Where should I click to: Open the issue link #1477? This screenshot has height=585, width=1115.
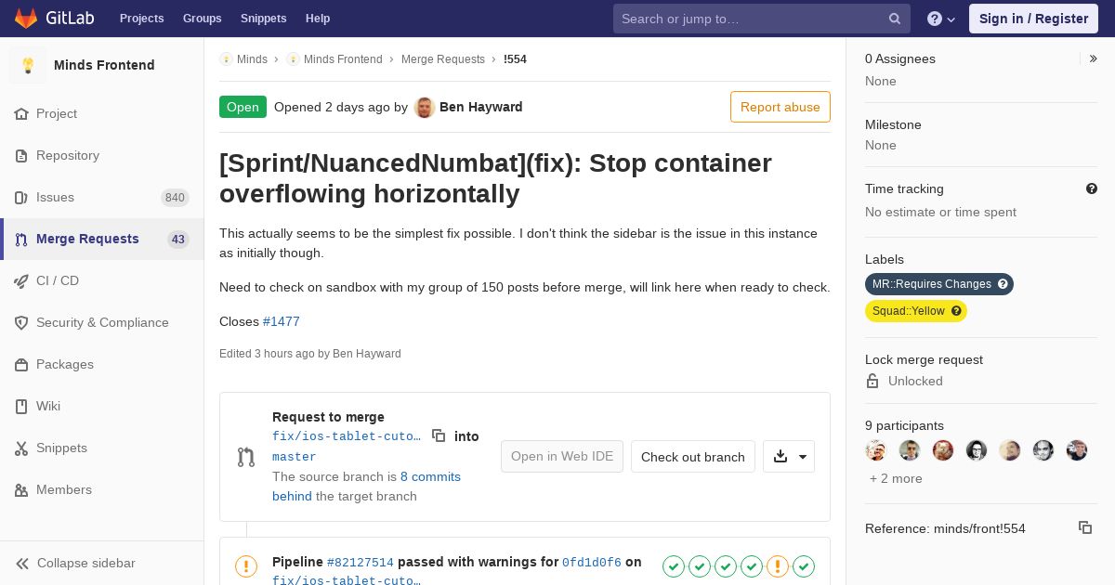282,321
